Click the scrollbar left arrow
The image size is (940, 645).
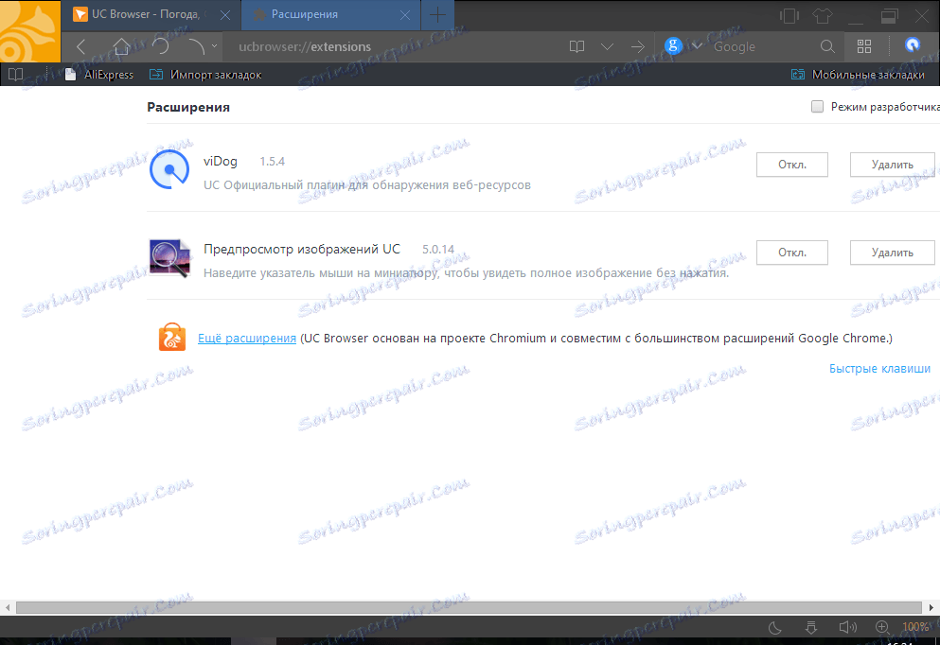(8, 607)
